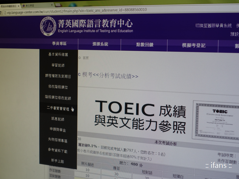Close the first browser tab
Viewport: 239px width, 179px height.
(x=19, y=6)
